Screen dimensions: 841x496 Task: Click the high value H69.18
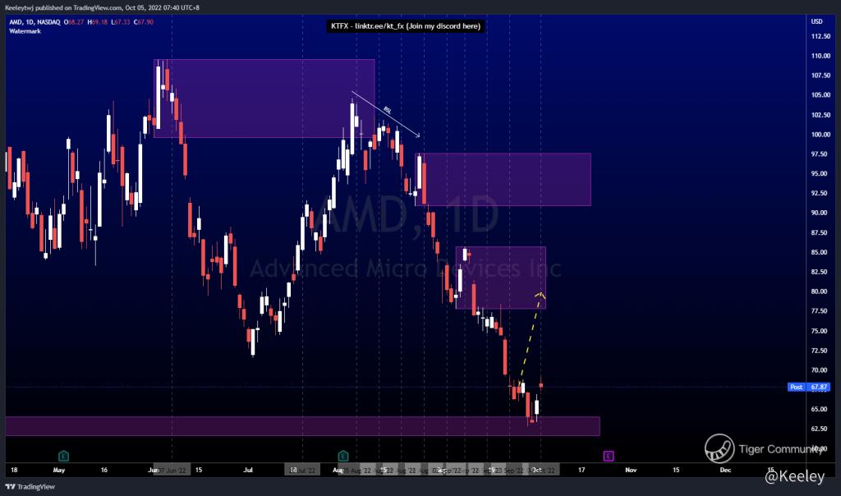click(98, 22)
